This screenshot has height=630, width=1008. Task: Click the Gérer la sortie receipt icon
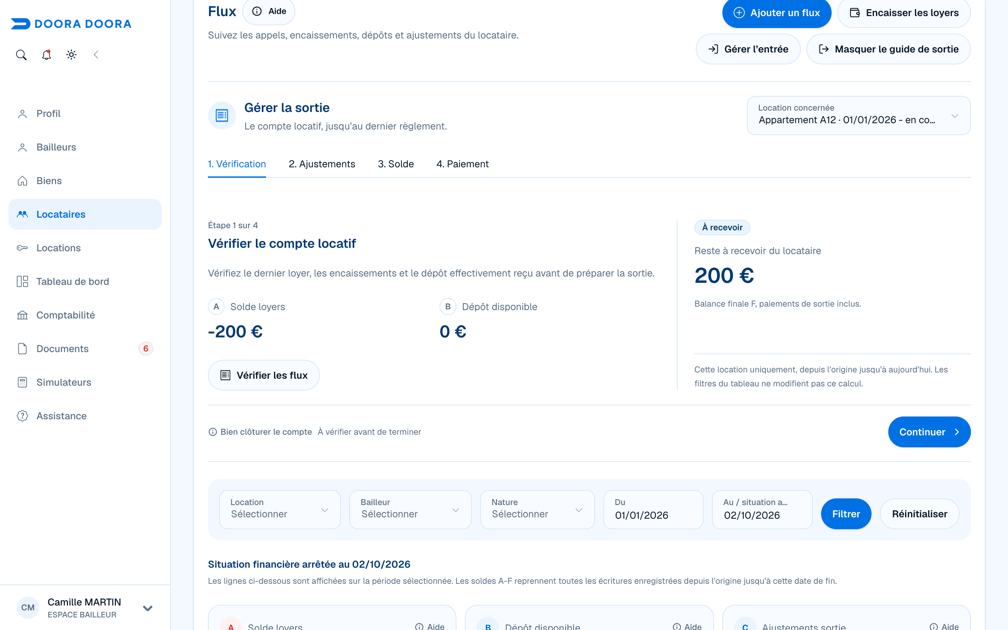pos(222,115)
